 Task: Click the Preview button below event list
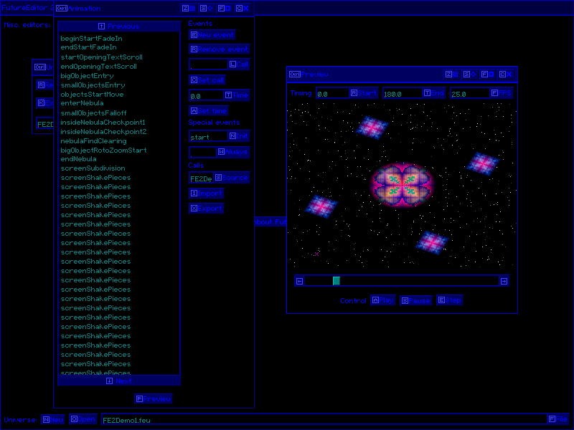[154, 399]
